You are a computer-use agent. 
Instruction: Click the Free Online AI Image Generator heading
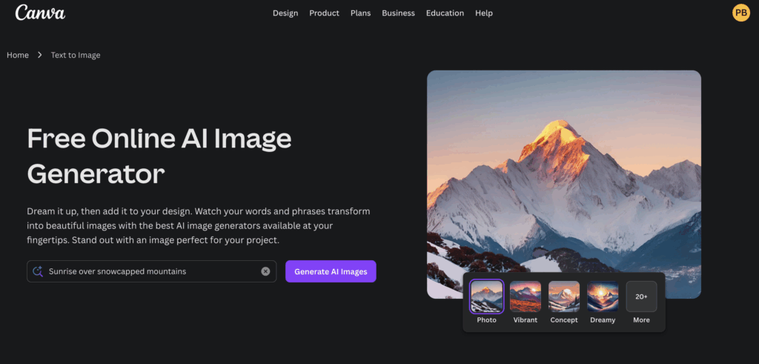tap(159, 157)
